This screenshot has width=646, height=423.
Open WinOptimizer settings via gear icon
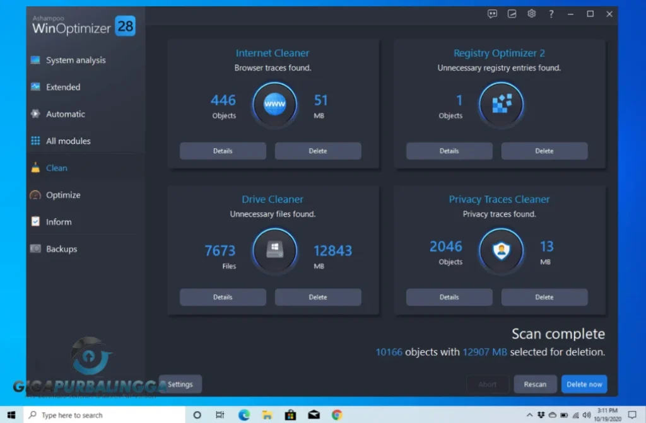click(531, 13)
